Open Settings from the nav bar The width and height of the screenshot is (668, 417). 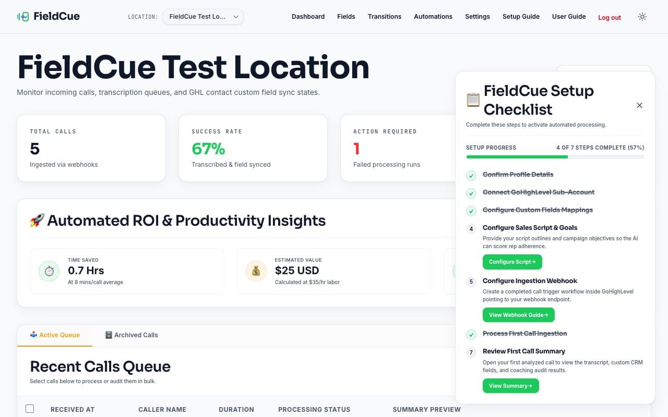[478, 17]
